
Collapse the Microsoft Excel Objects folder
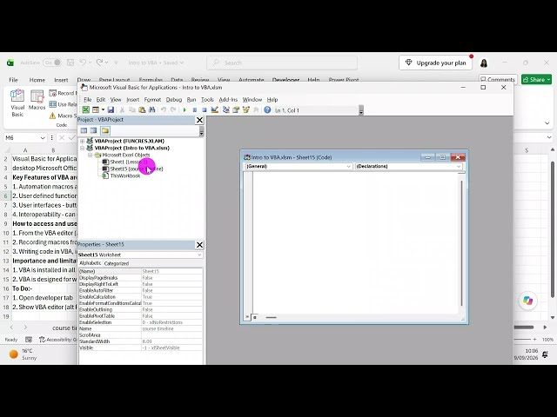91,155
